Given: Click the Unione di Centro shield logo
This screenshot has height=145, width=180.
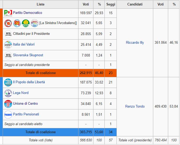Looking at the screenshot, I should coord(8,104).
